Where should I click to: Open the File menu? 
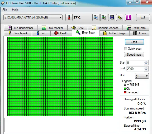point(5,10)
